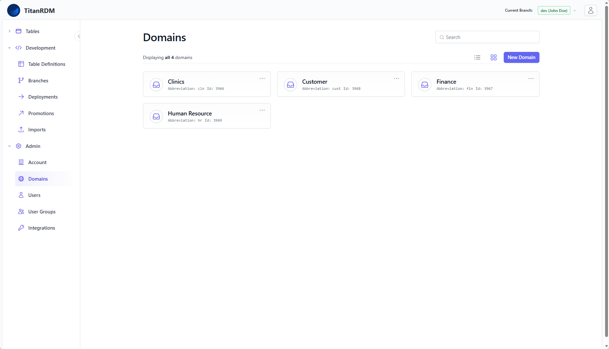
Task: Click the TitanRDM logo icon
Action: click(14, 10)
